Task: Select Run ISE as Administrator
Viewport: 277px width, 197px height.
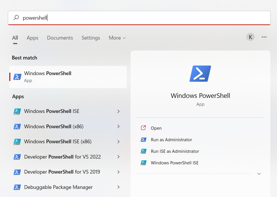Action: point(175,151)
